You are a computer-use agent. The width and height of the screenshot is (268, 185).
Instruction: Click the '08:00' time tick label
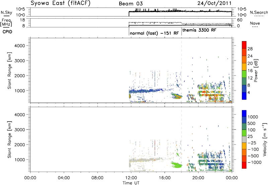tap(97, 178)
